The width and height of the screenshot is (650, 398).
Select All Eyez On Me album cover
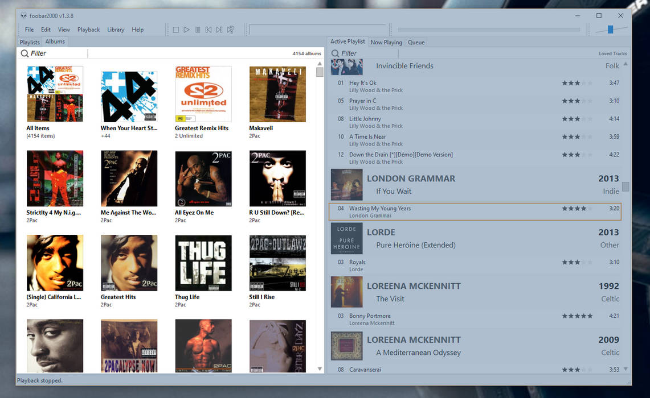[x=203, y=179]
